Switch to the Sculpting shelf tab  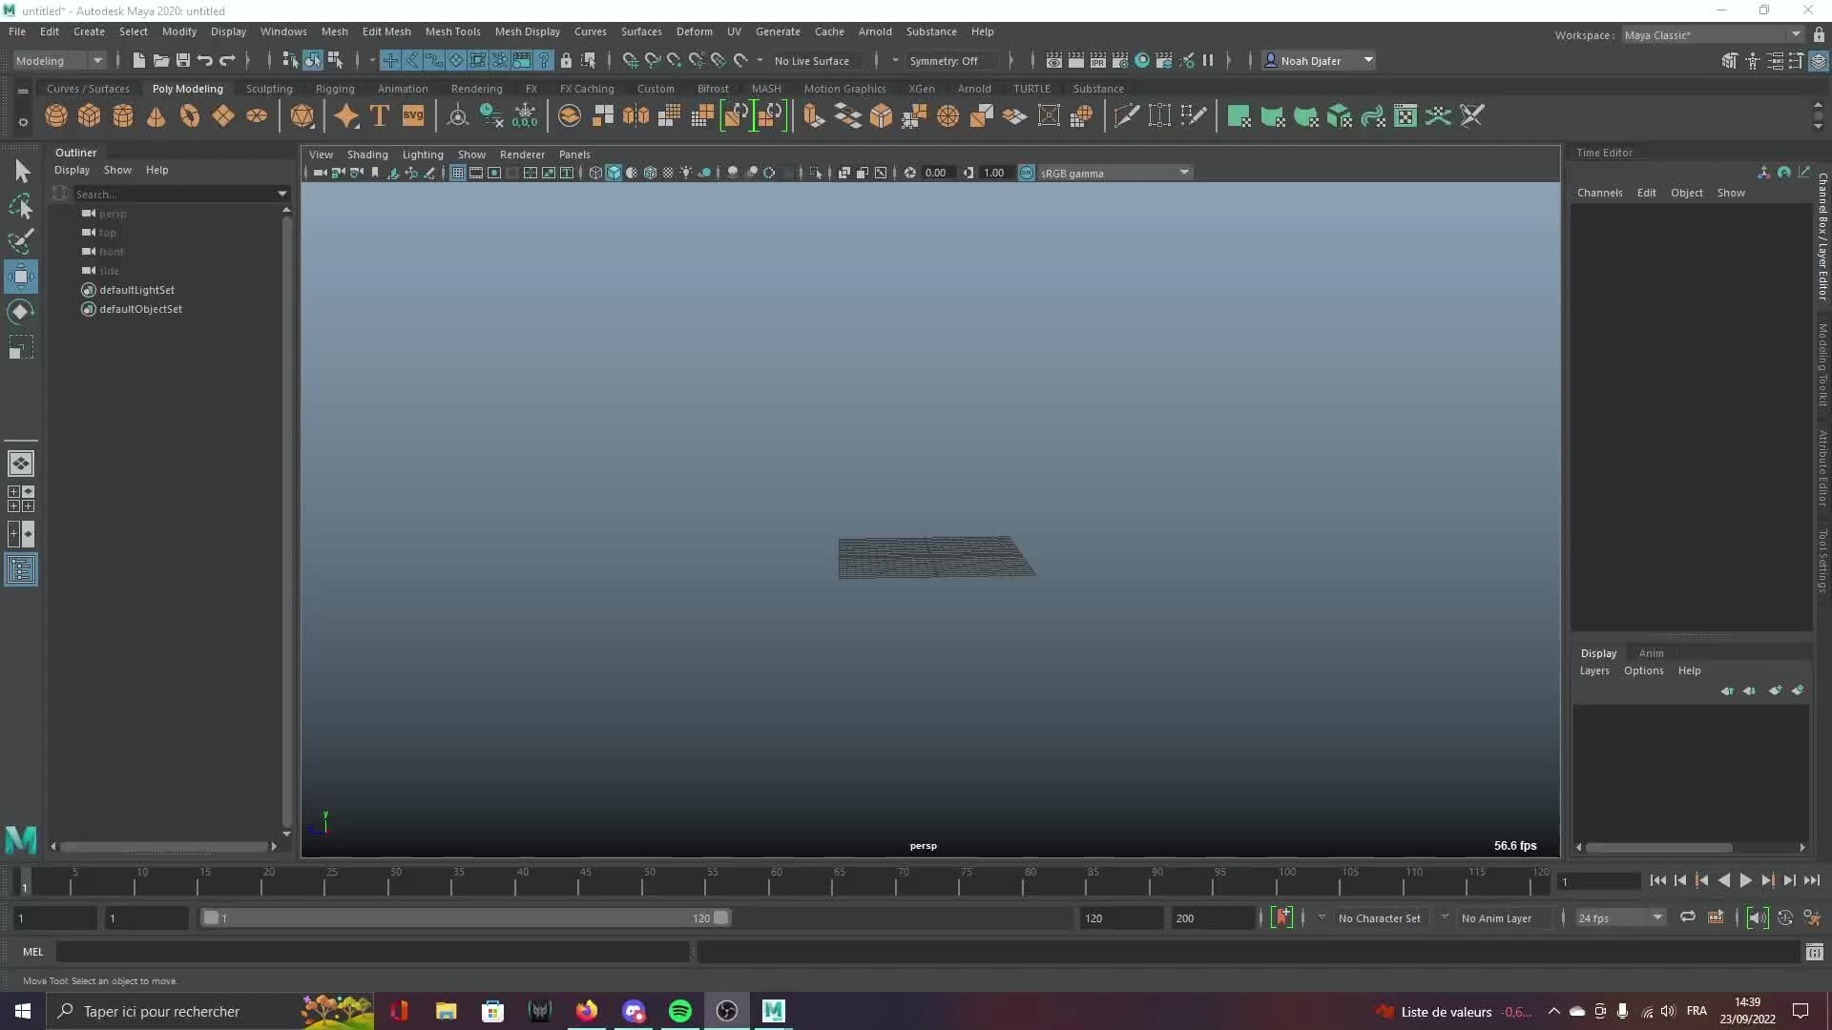pos(269,88)
